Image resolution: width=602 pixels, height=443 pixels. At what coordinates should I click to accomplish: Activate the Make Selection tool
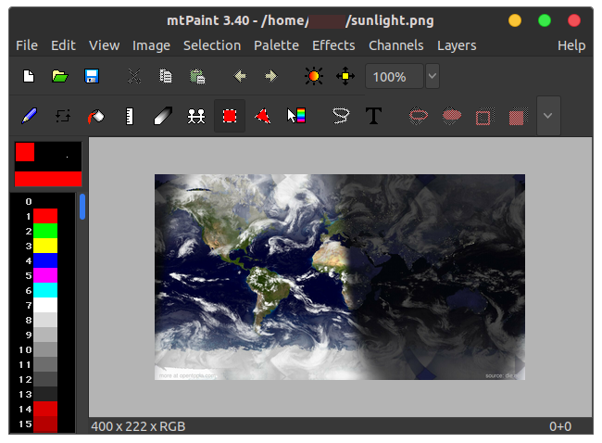tap(230, 116)
